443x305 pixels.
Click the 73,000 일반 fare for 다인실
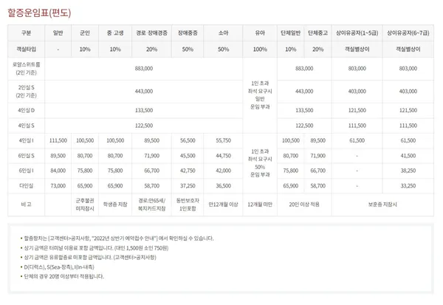[58, 185]
